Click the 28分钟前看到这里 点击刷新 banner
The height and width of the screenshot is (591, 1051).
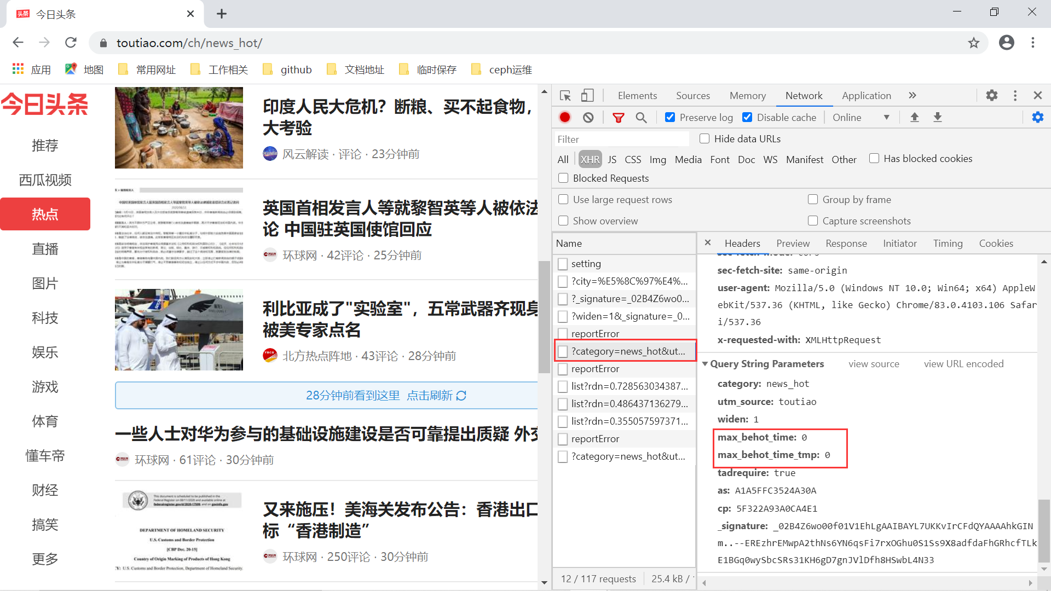click(327, 396)
